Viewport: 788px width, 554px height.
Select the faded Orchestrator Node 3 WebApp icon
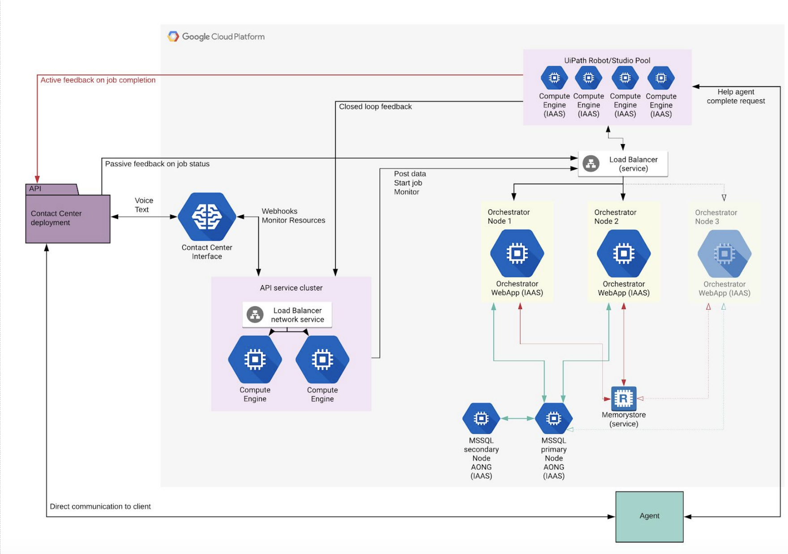pos(724,254)
